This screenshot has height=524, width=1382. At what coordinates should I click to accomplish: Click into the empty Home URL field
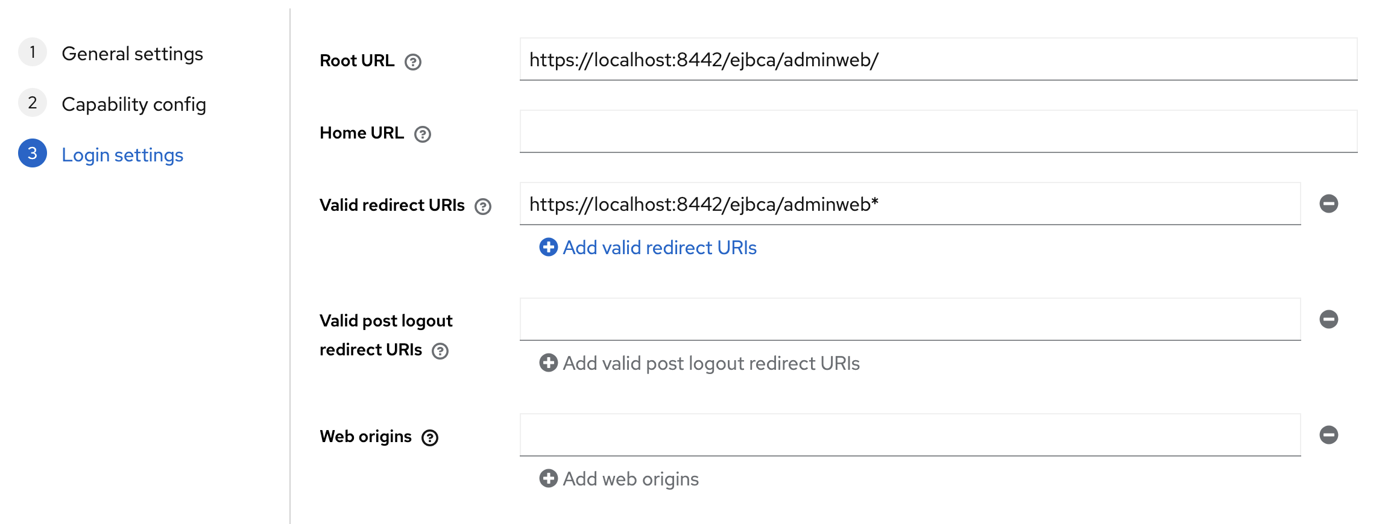click(x=938, y=132)
